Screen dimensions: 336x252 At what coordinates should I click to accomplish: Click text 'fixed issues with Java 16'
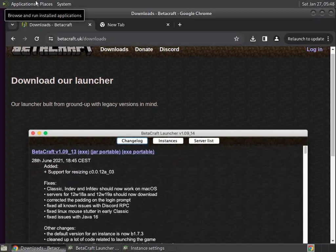pyautogui.click(x=72, y=217)
